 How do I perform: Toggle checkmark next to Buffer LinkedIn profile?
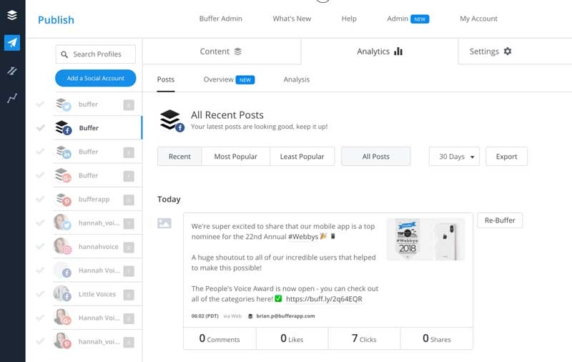pyautogui.click(x=40, y=152)
